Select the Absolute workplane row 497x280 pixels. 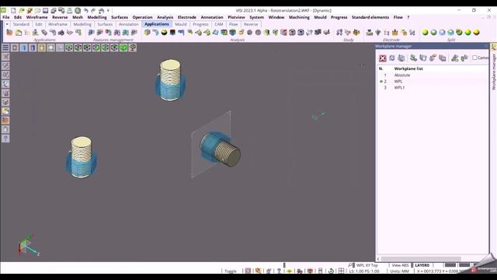(433, 75)
